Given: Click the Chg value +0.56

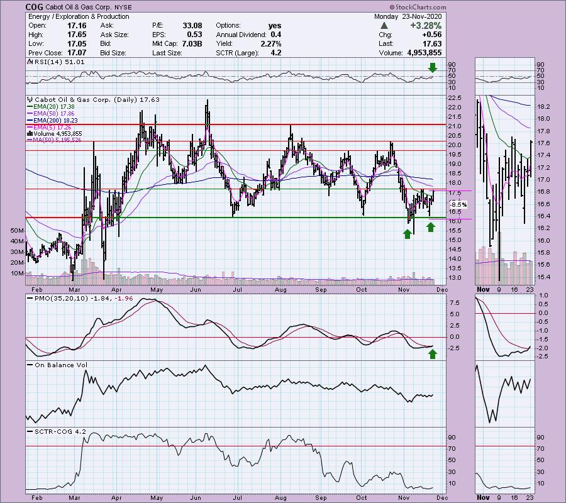Looking at the screenshot, I should pos(431,35).
